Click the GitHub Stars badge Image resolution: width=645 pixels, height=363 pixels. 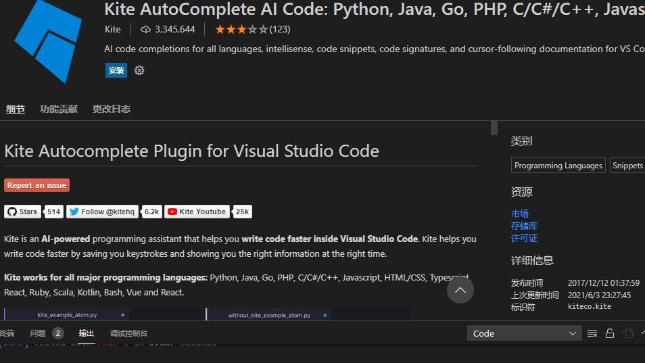tap(23, 212)
